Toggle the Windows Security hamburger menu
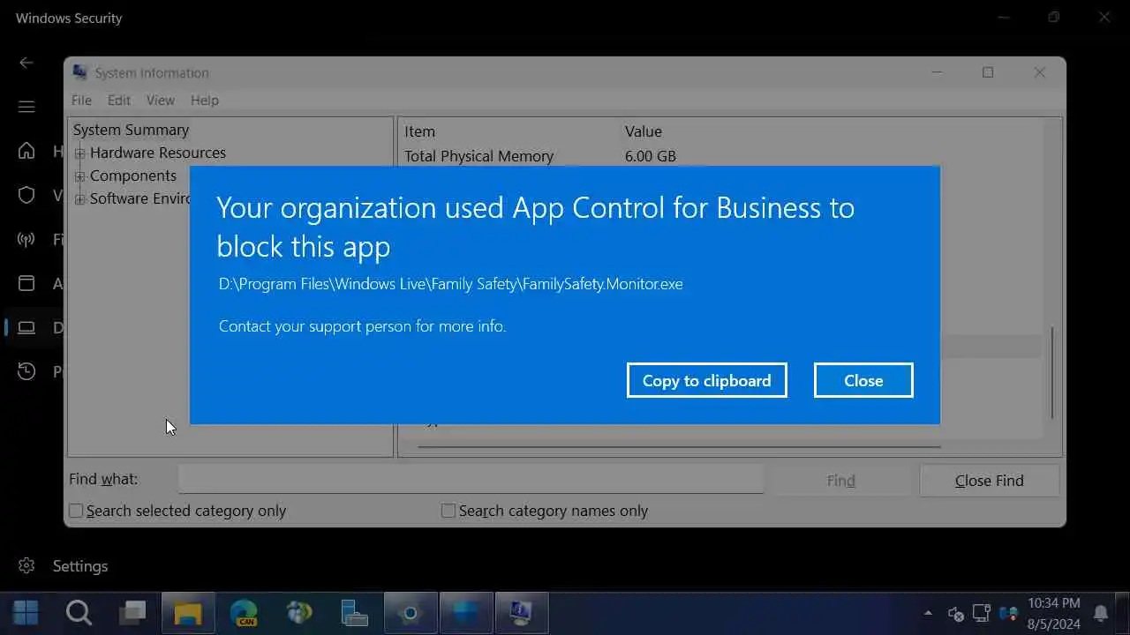The image size is (1130, 635). (26, 107)
